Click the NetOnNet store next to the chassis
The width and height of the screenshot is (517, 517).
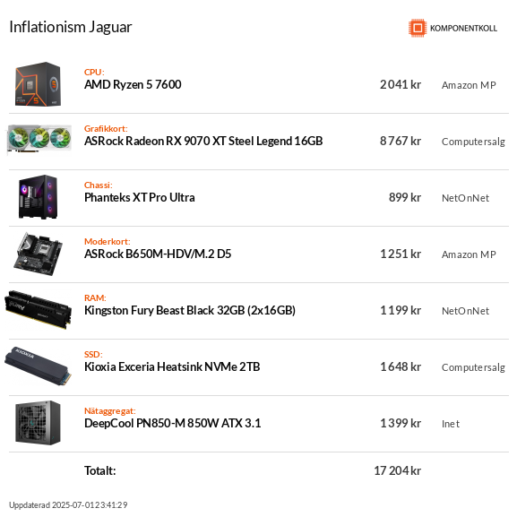(x=465, y=198)
